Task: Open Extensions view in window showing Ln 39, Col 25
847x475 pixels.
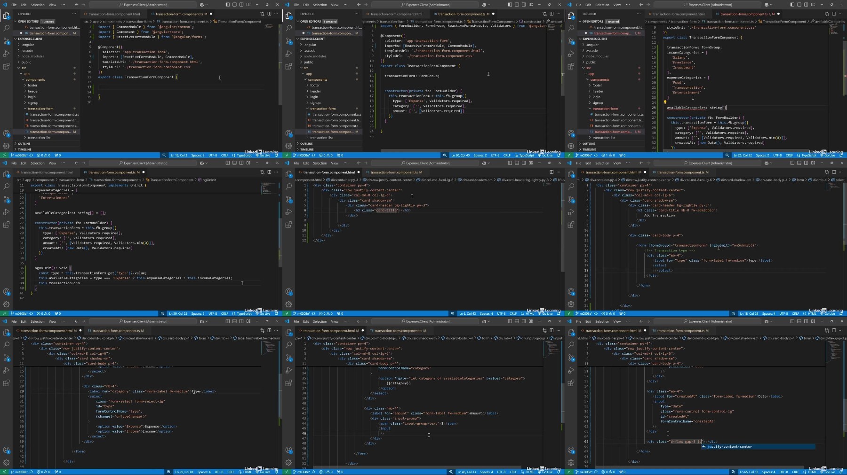Action: point(6,225)
